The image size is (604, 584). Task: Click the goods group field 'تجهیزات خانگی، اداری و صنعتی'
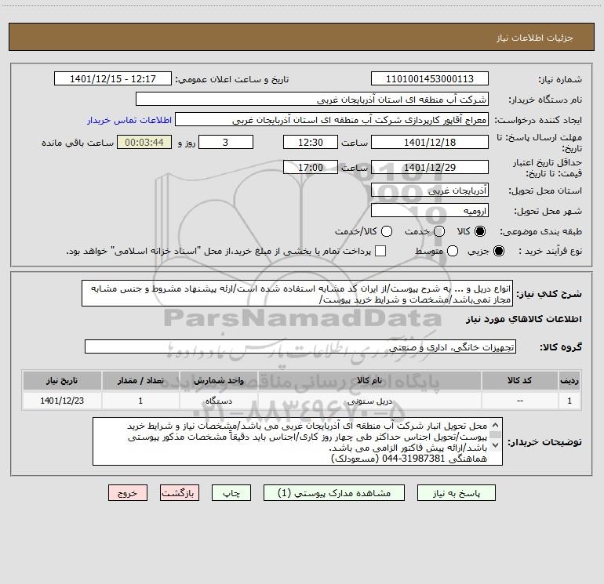(x=300, y=346)
